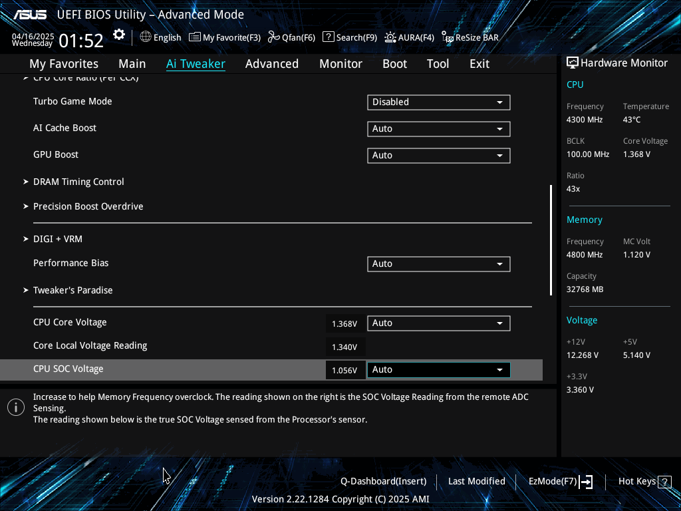Screen dimensions: 681x511
Task: Open Q-Dashboard(Insert) from the bottom bar
Action: (384, 482)
